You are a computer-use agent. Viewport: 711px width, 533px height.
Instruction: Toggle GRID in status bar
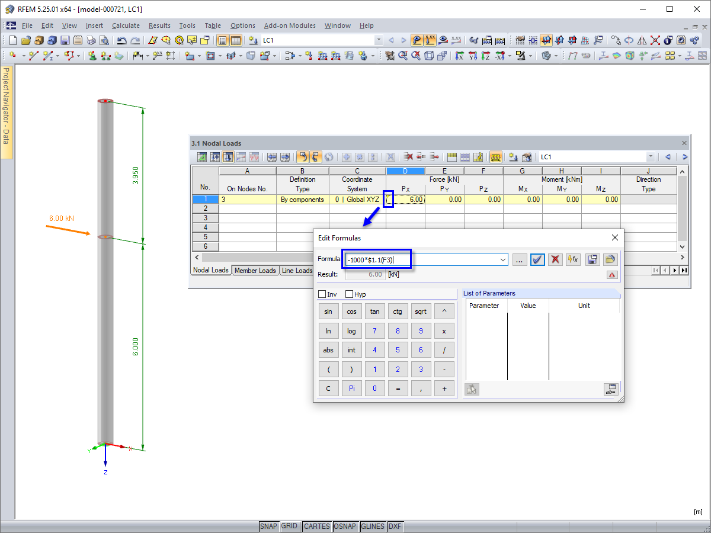coord(289,526)
